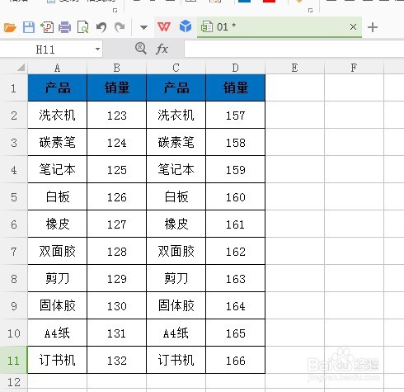Select cell with value 123
Viewport: 404px width, 392px height.
tap(116, 115)
